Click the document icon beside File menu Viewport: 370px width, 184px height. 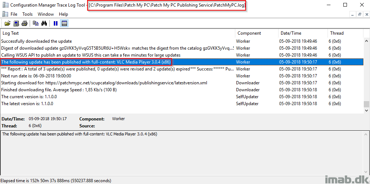point(5,14)
